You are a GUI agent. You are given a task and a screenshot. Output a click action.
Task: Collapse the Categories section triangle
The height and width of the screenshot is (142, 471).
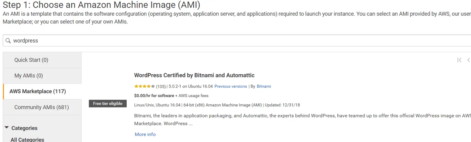[7, 128]
